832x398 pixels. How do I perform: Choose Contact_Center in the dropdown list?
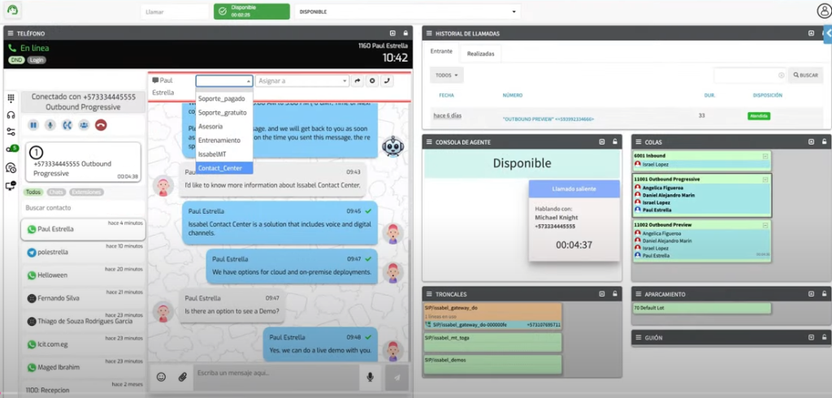pos(224,168)
